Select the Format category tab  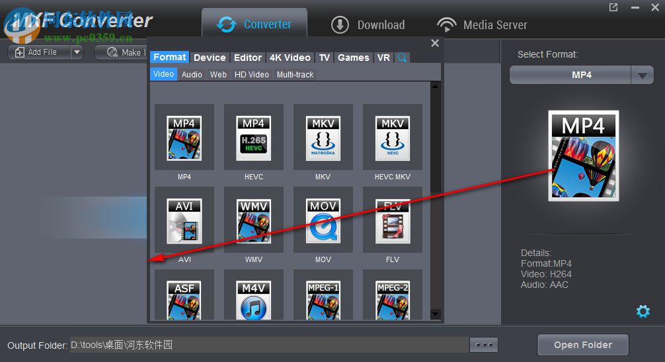[x=170, y=57]
